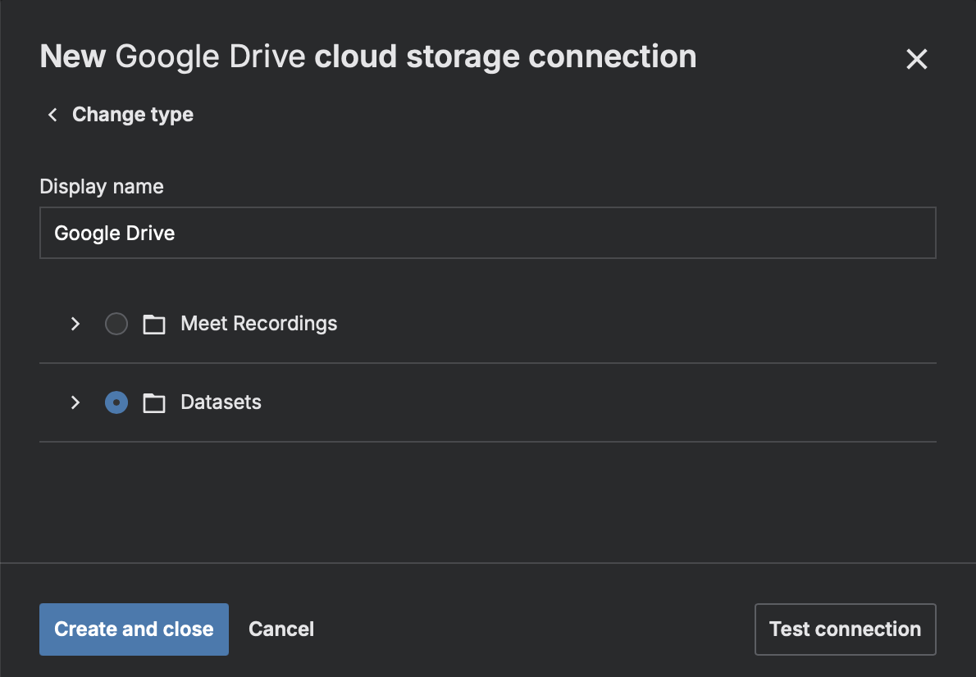Select the Datasets folder row

(221, 402)
